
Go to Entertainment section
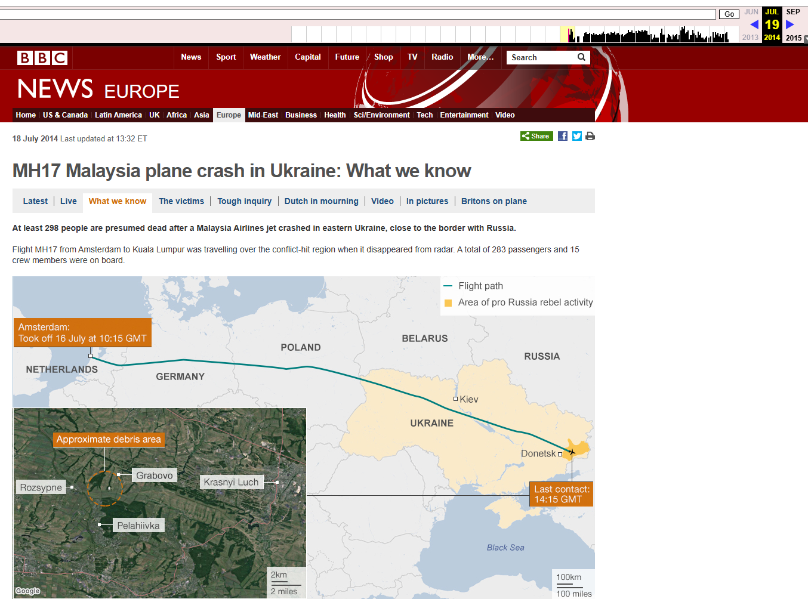click(464, 115)
